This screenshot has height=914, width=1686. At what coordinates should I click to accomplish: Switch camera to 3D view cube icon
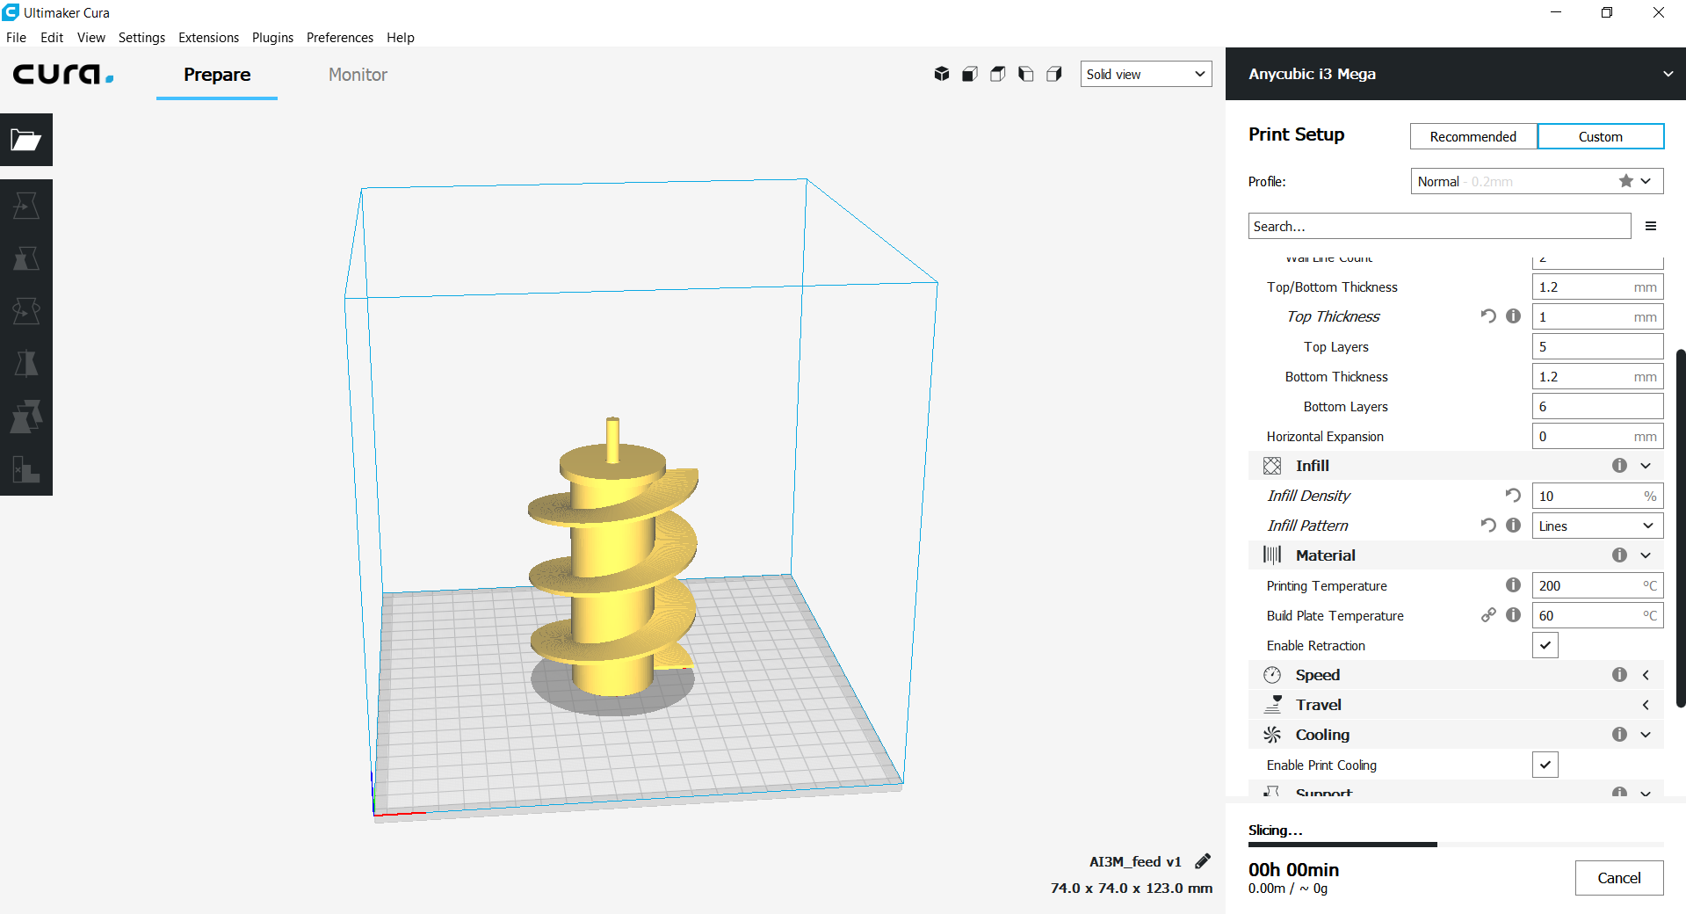942,74
